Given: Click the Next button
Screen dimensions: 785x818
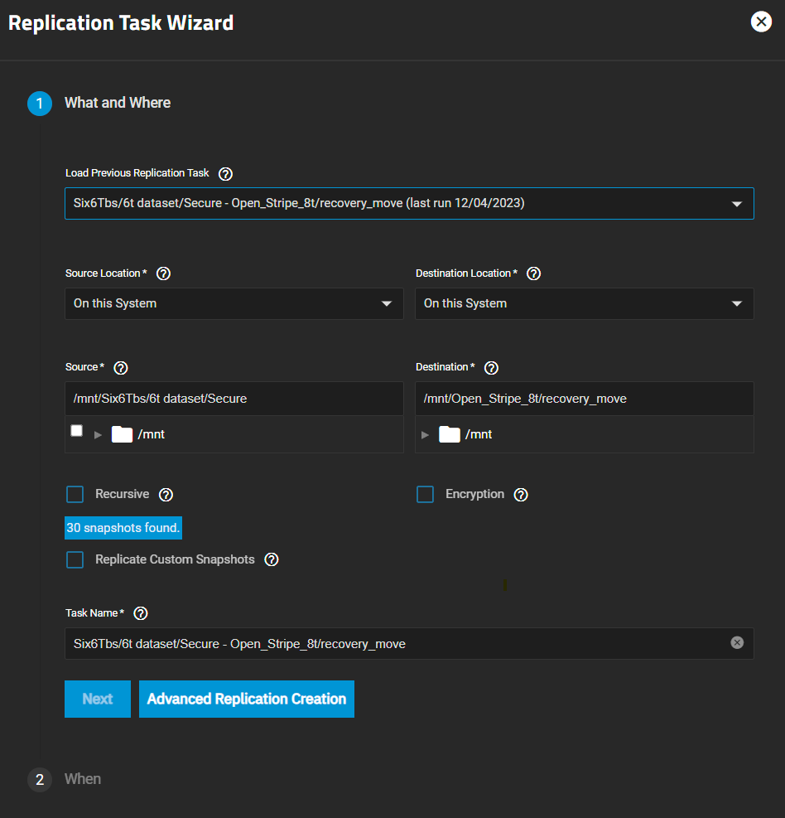Looking at the screenshot, I should [98, 699].
